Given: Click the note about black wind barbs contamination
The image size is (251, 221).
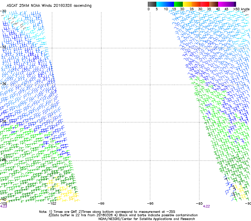Looking at the screenshot, I should click(156, 215).
